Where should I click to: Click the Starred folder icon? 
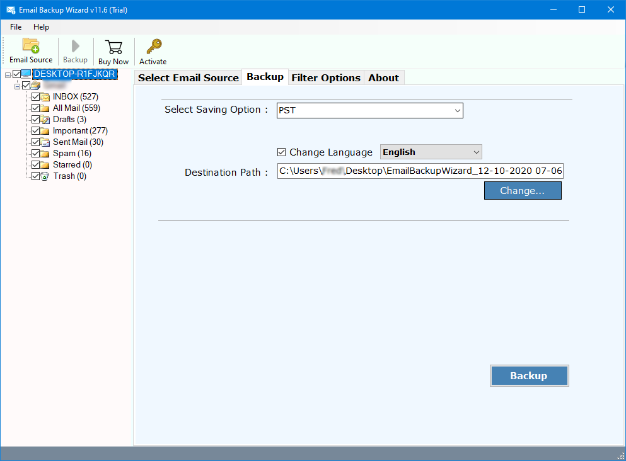pos(45,165)
